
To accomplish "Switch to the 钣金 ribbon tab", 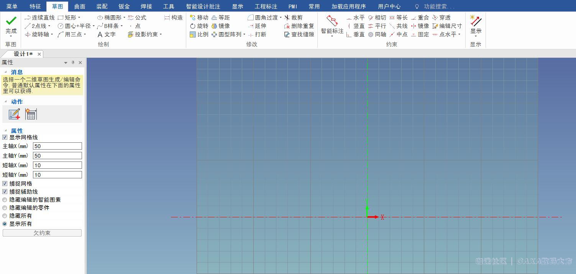I will click(x=124, y=7).
